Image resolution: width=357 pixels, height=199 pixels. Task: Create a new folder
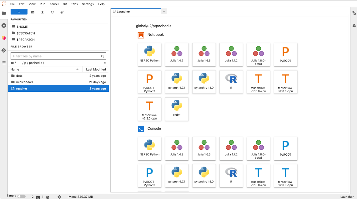(x=33, y=12)
